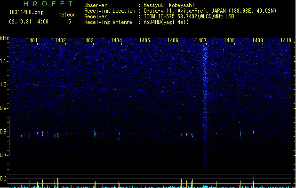This screenshot has height=188, width=296.
Task: Click the meteor count 15
Action: pos(68,22)
